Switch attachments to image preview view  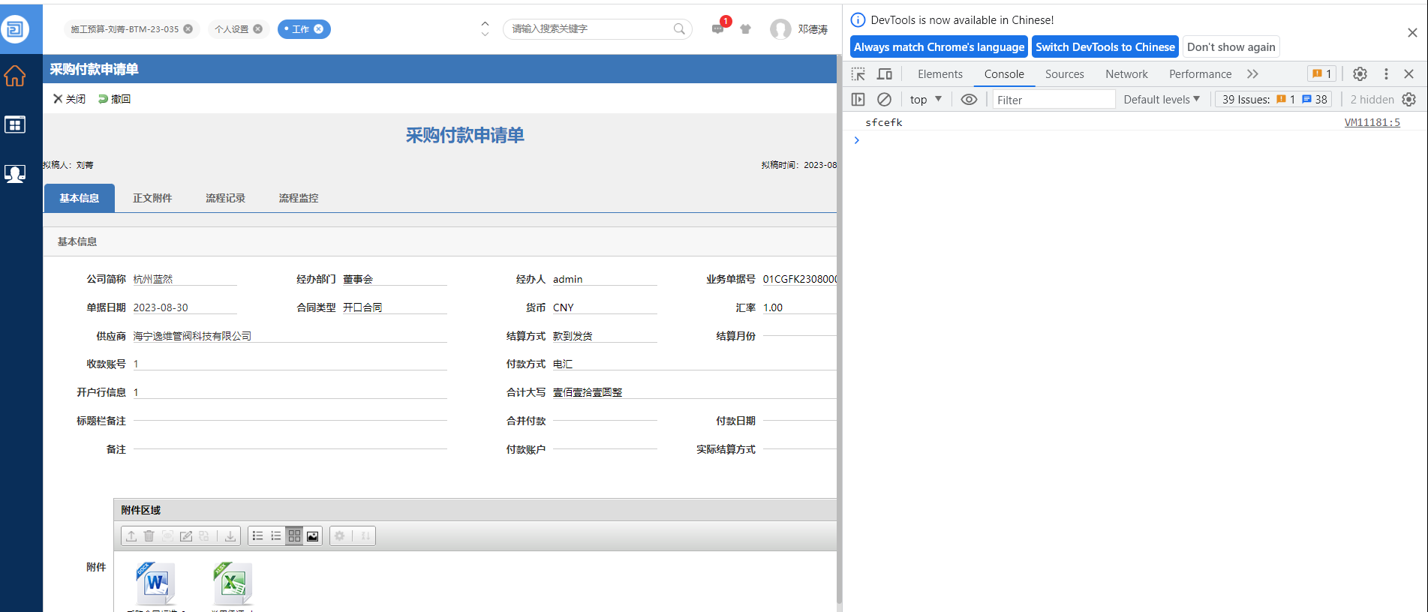tap(313, 536)
